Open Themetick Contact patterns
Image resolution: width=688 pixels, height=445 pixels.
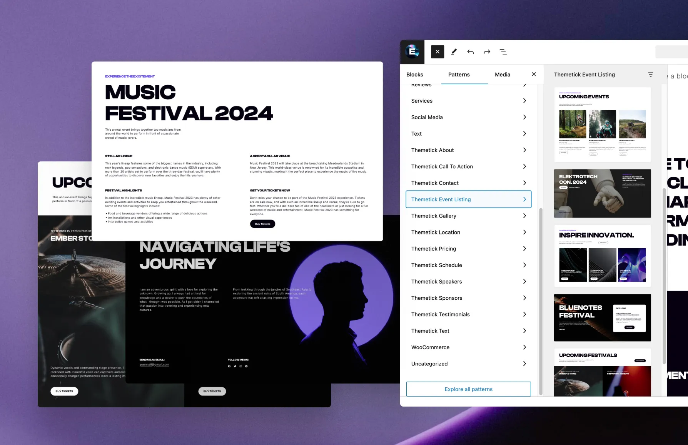click(468, 183)
